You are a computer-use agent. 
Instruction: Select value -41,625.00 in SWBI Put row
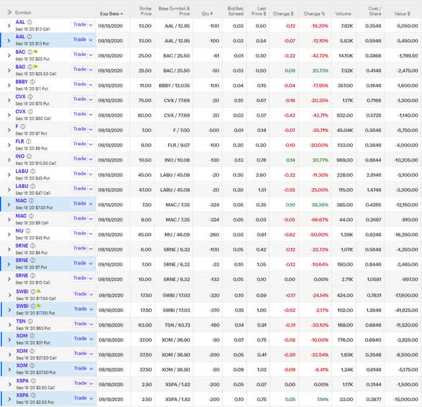(407, 311)
